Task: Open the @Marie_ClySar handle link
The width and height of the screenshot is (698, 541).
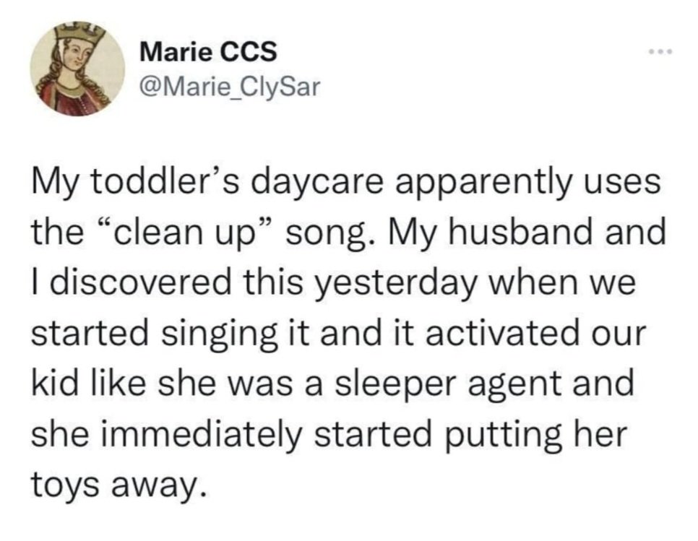Action: tap(230, 87)
